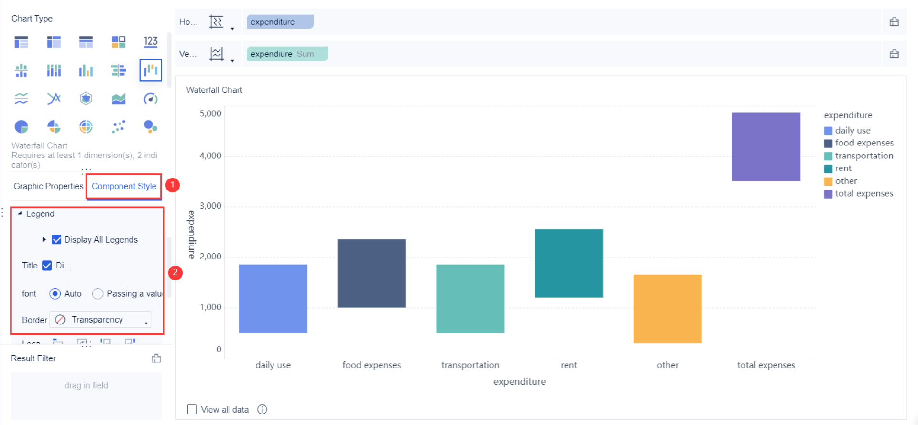Click the Result Filter drag in field area
This screenshot has height=425, width=918.
(x=86, y=396)
